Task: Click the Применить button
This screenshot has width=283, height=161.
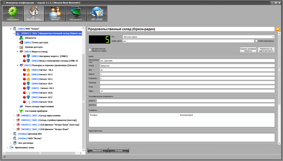Action: pyautogui.click(x=97, y=150)
